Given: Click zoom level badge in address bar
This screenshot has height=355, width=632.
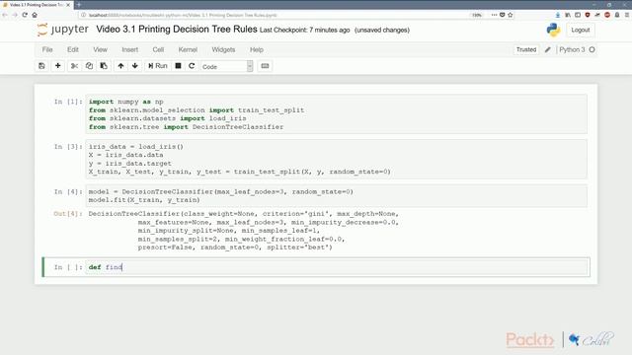Looking at the screenshot, I should (477, 15).
